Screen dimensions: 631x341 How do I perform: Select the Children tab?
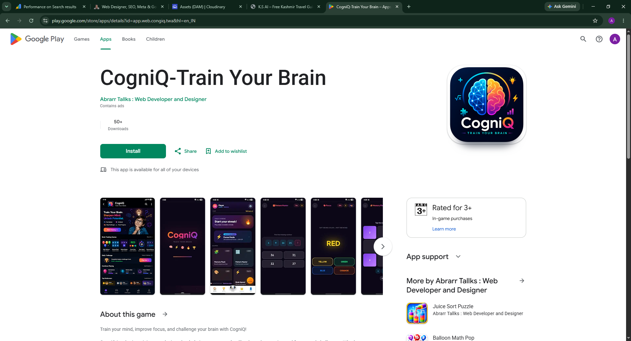(x=155, y=39)
